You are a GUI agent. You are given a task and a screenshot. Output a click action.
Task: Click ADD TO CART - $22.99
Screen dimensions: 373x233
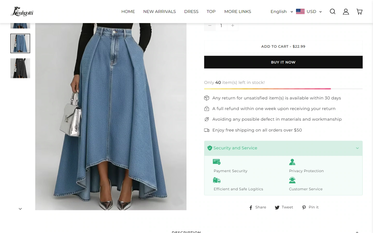point(283,47)
